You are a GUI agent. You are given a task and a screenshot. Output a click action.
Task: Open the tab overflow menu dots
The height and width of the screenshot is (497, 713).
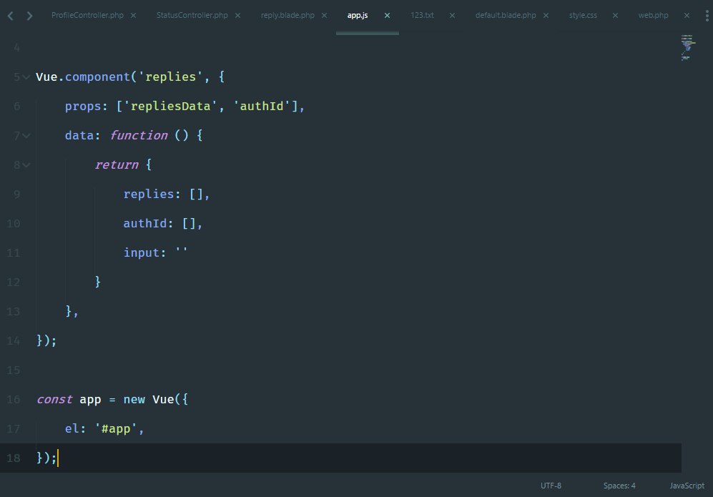(x=707, y=16)
